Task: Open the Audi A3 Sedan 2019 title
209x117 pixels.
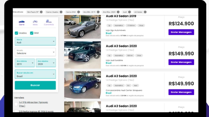Action: (121, 16)
